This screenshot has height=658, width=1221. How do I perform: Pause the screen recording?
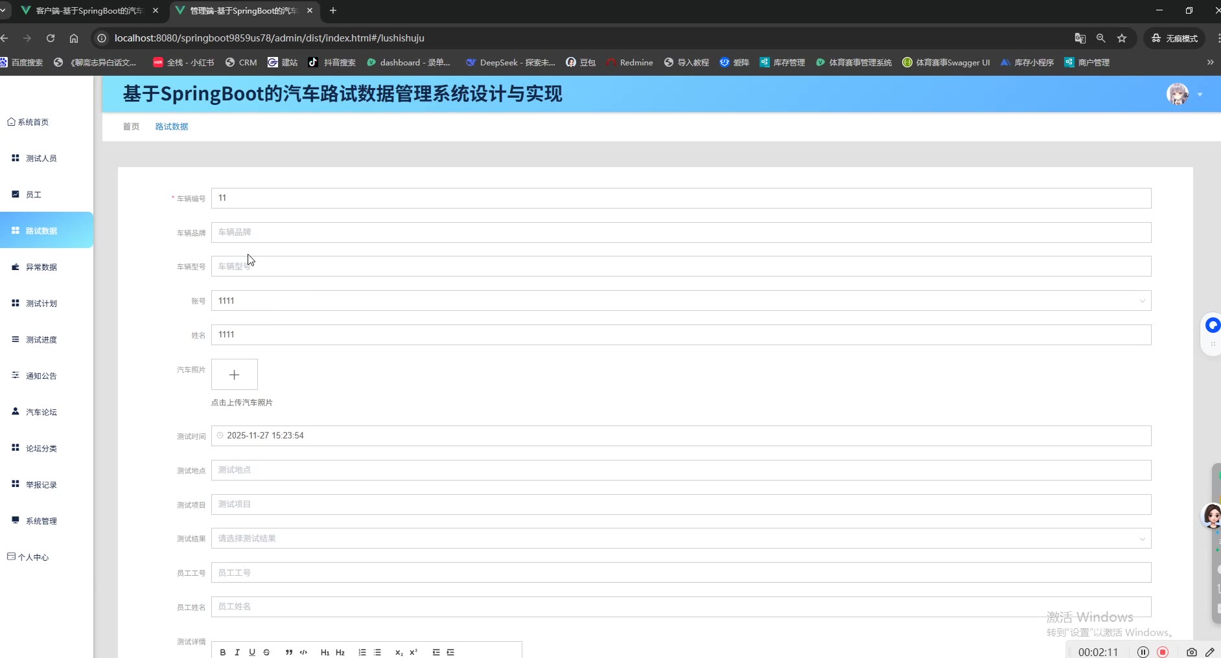1143,652
